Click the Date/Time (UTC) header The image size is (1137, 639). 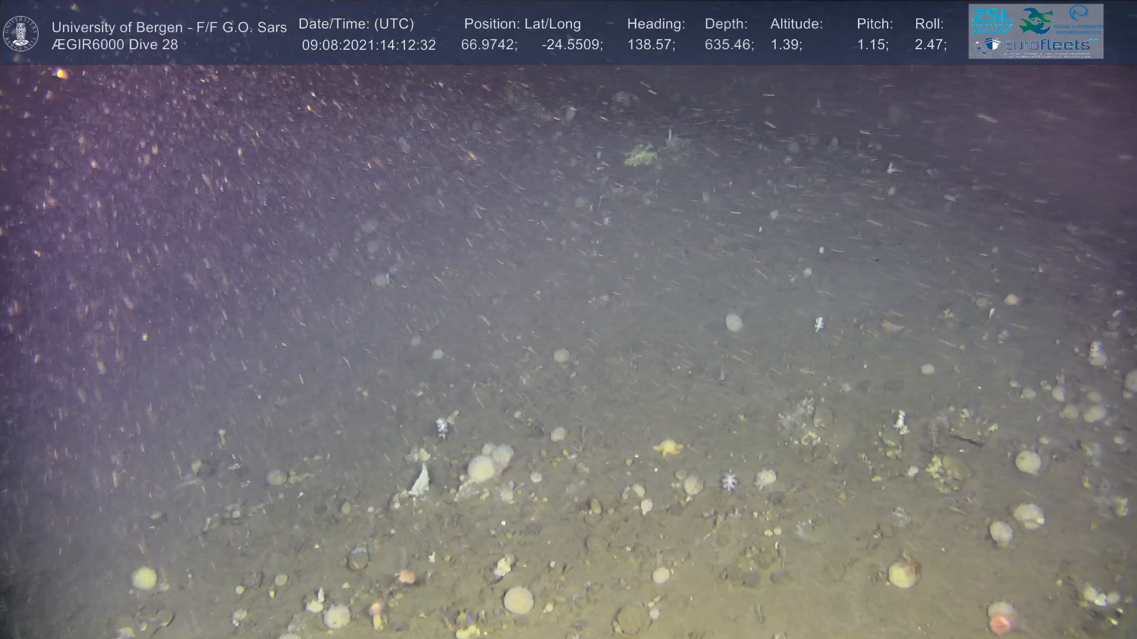pos(356,24)
